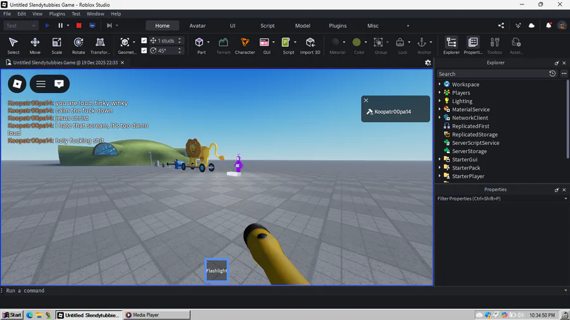Switch to the Model tab
Image resolution: width=570 pixels, height=320 pixels.
point(303,26)
